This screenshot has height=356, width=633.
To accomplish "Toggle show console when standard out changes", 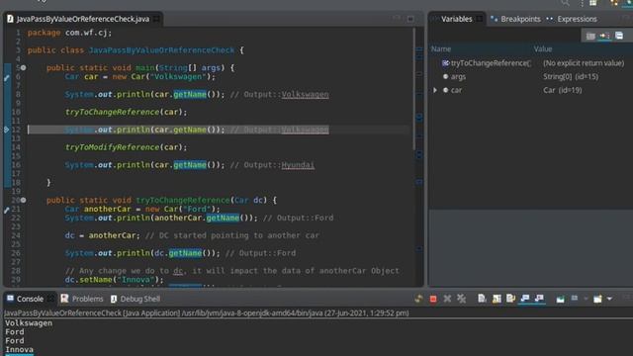I will pos(525,299).
